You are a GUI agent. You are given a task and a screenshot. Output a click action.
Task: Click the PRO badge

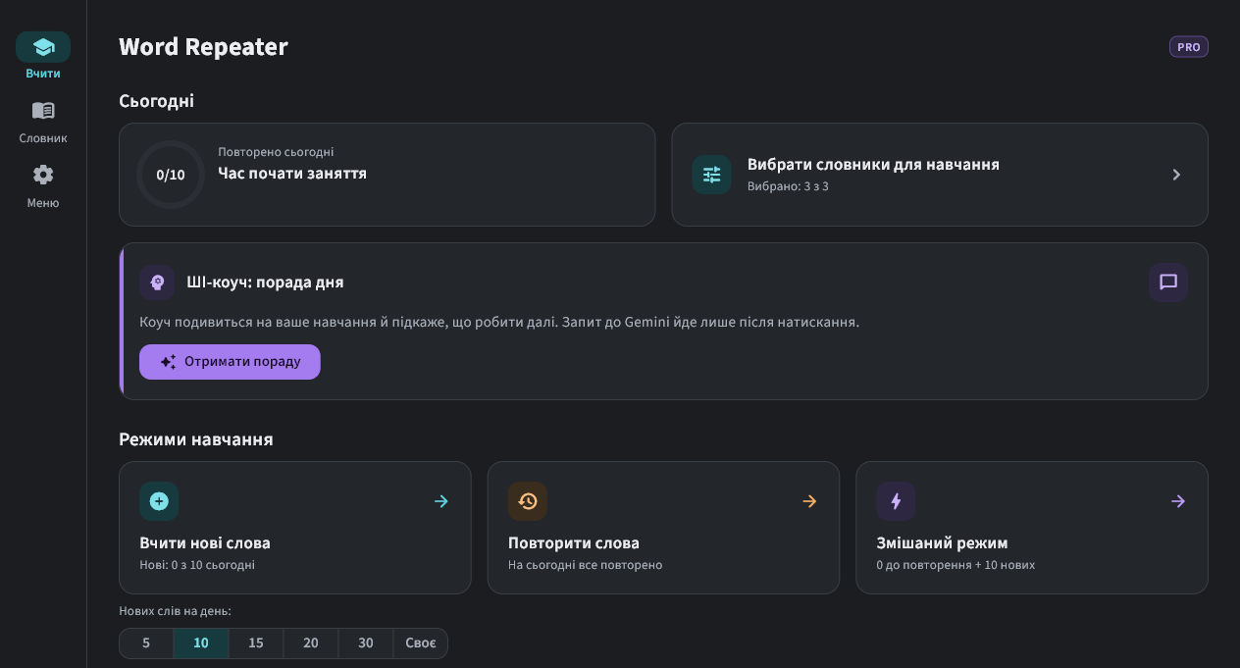coord(1188,47)
